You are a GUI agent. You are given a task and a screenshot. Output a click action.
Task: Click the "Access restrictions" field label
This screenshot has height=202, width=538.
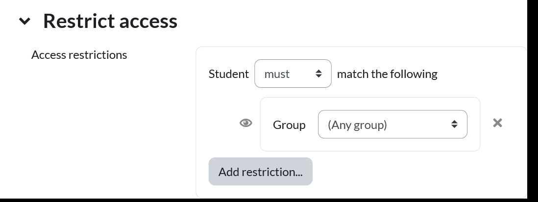click(x=79, y=55)
